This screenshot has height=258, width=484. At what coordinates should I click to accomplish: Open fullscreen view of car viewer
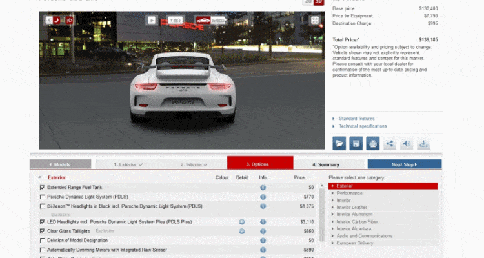pyautogui.click(x=315, y=21)
